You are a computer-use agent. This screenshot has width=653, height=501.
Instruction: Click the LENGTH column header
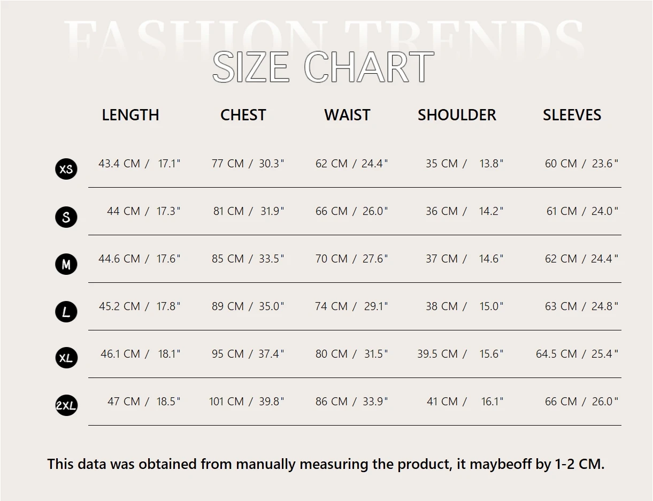130,115
